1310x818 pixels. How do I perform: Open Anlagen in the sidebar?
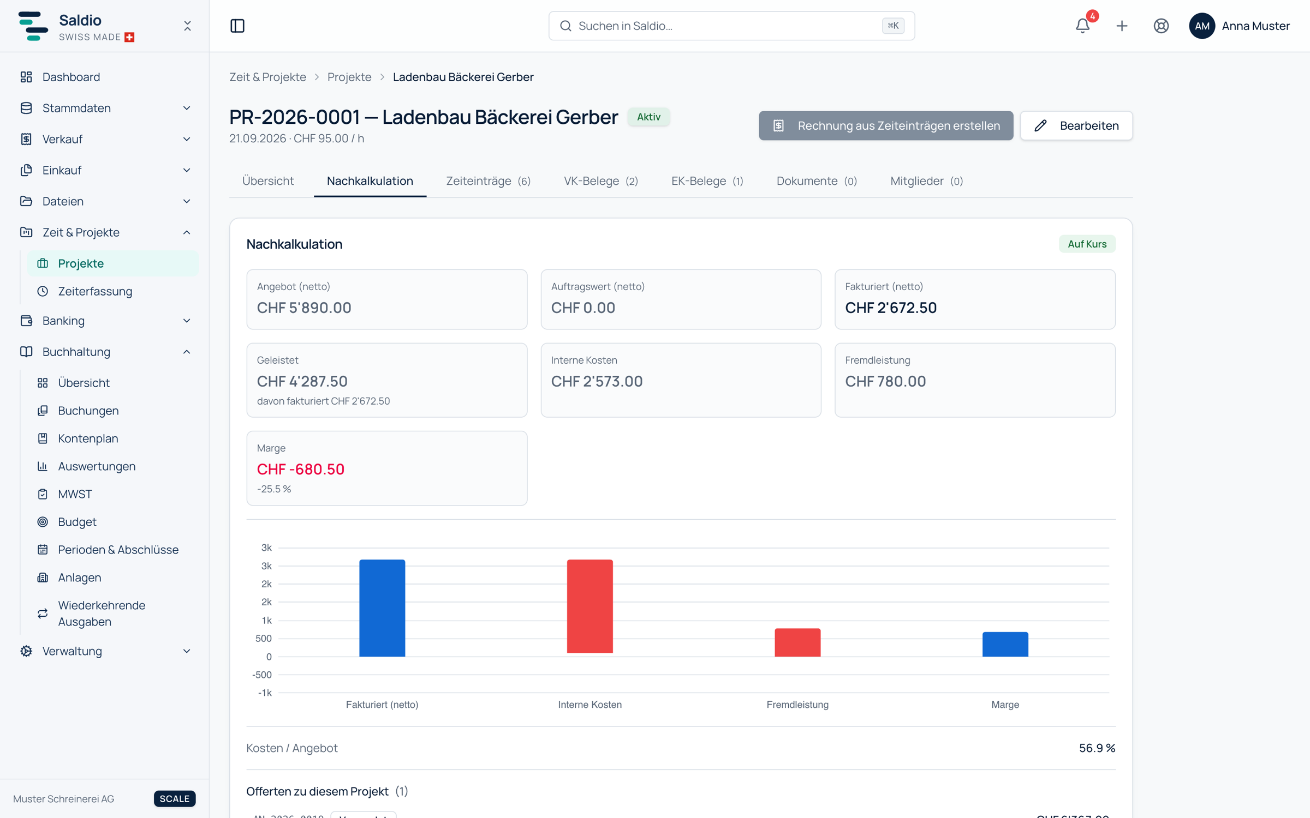(112, 578)
